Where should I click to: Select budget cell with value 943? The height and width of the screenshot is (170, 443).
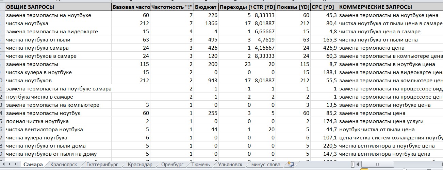point(206,81)
